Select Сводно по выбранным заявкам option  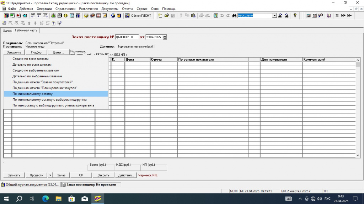(x=56, y=70)
